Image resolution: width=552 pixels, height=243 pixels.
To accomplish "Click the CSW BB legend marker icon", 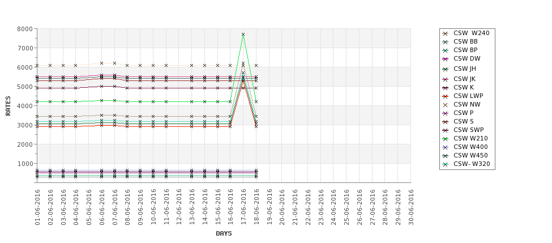I will coord(446,42).
